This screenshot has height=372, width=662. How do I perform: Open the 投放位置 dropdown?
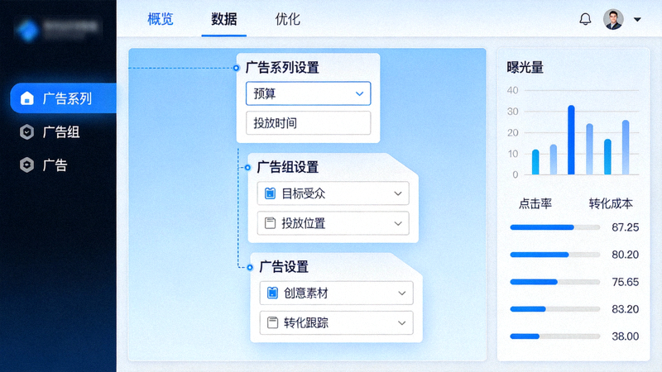(333, 223)
